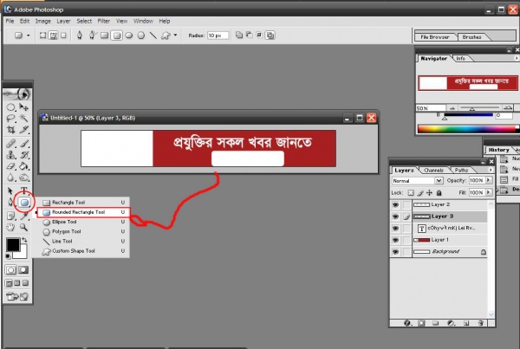Select the Paint Bucket tool
Viewport: 520px width, 349px height.
pos(23,166)
